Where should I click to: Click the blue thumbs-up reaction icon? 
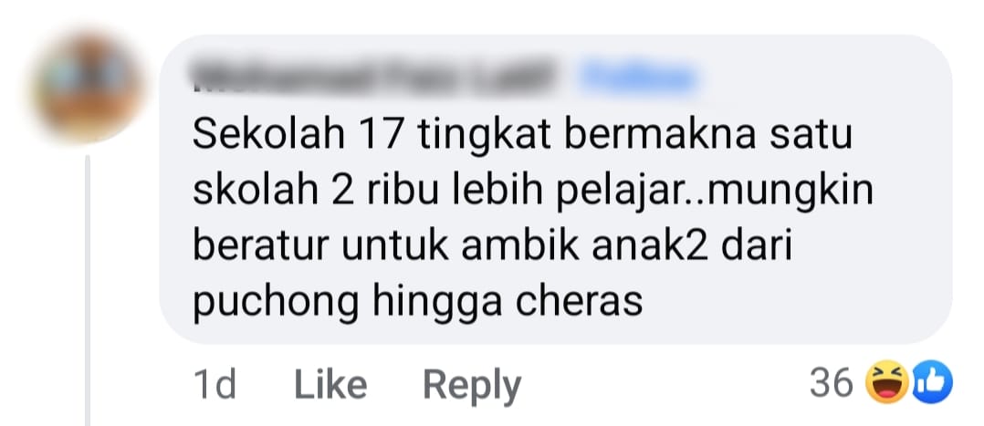tap(932, 383)
